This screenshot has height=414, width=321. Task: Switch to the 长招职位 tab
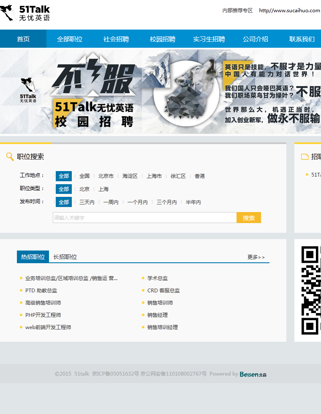65,257
